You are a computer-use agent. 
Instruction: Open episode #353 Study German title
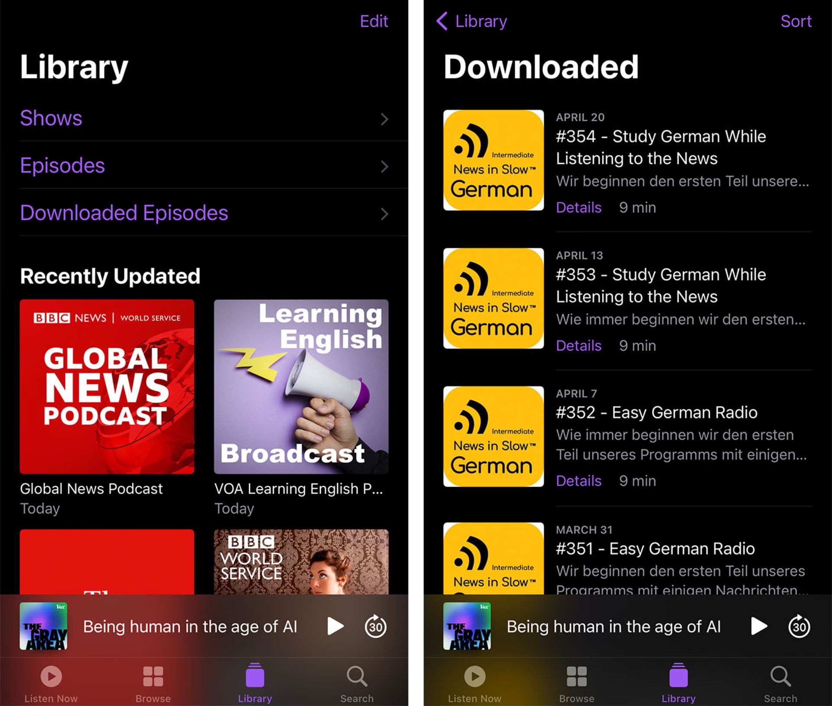pos(661,286)
